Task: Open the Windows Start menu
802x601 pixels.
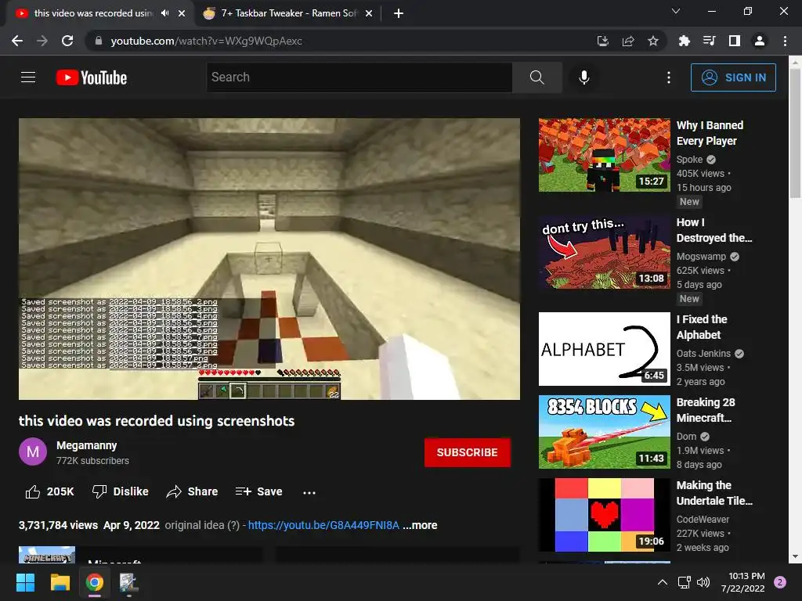Action: point(25,582)
